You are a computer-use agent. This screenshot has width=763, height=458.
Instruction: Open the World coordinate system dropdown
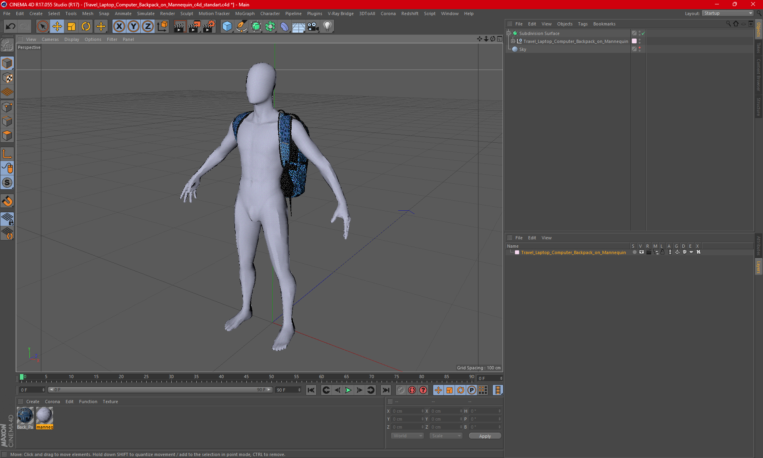[x=407, y=436]
